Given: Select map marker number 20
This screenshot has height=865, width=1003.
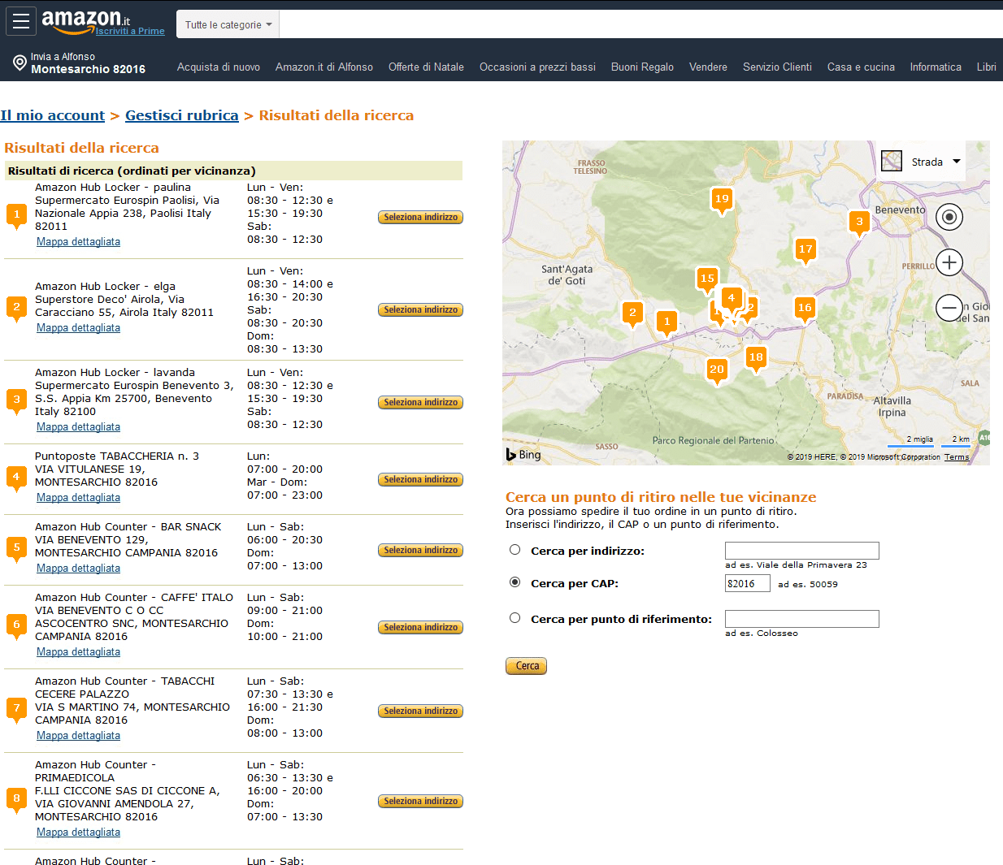Looking at the screenshot, I should (716, 370).
